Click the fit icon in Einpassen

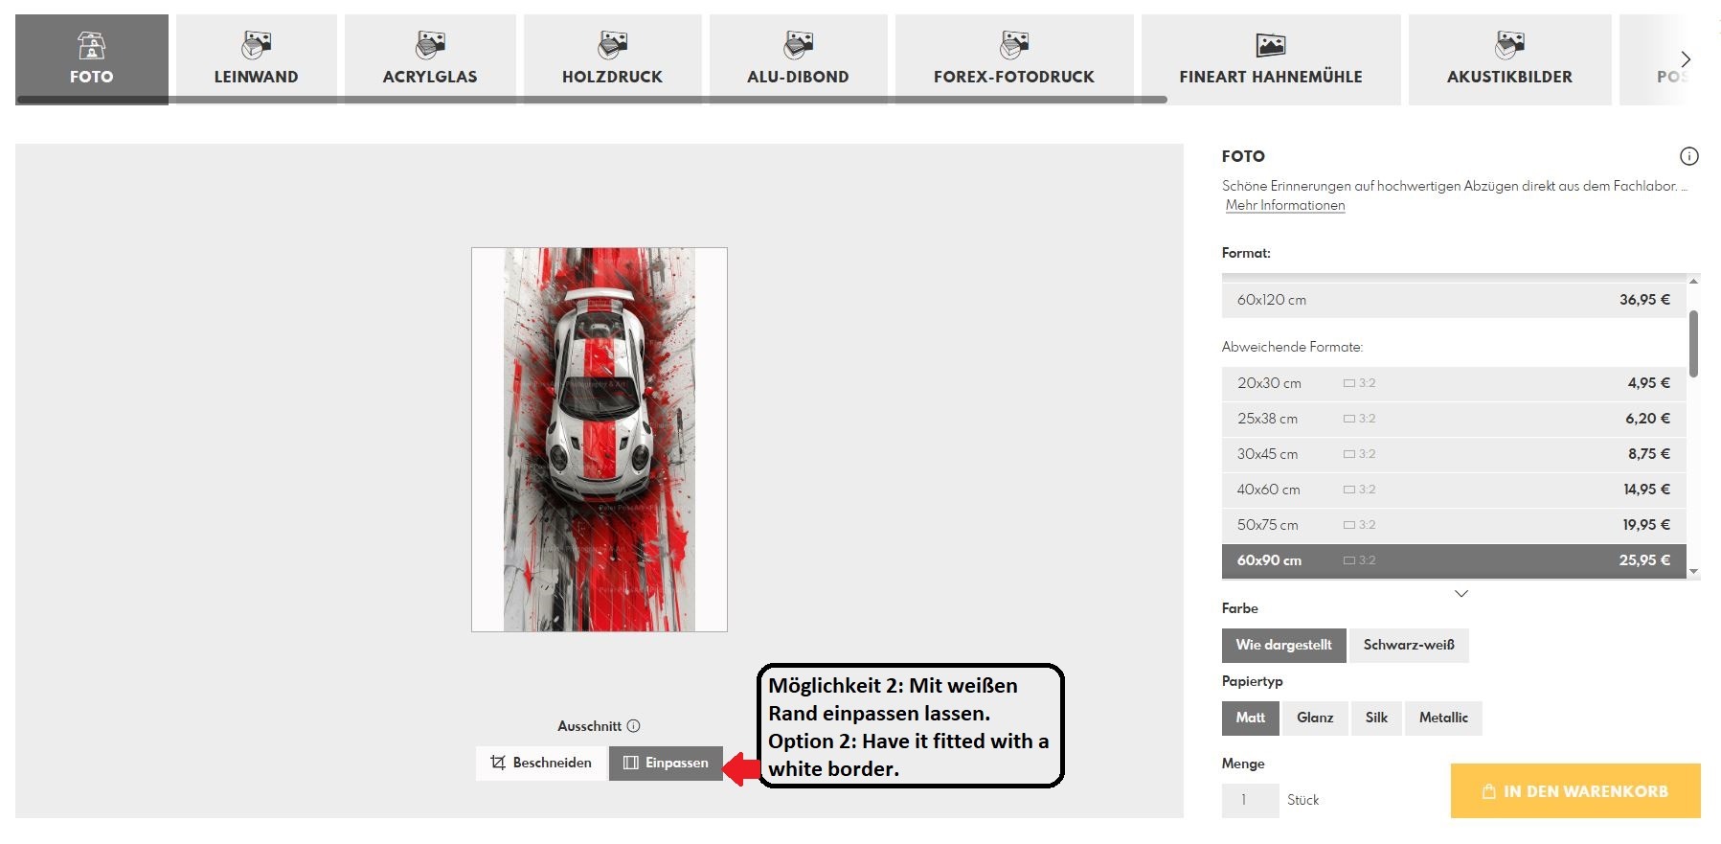click(x=631, y=763)
